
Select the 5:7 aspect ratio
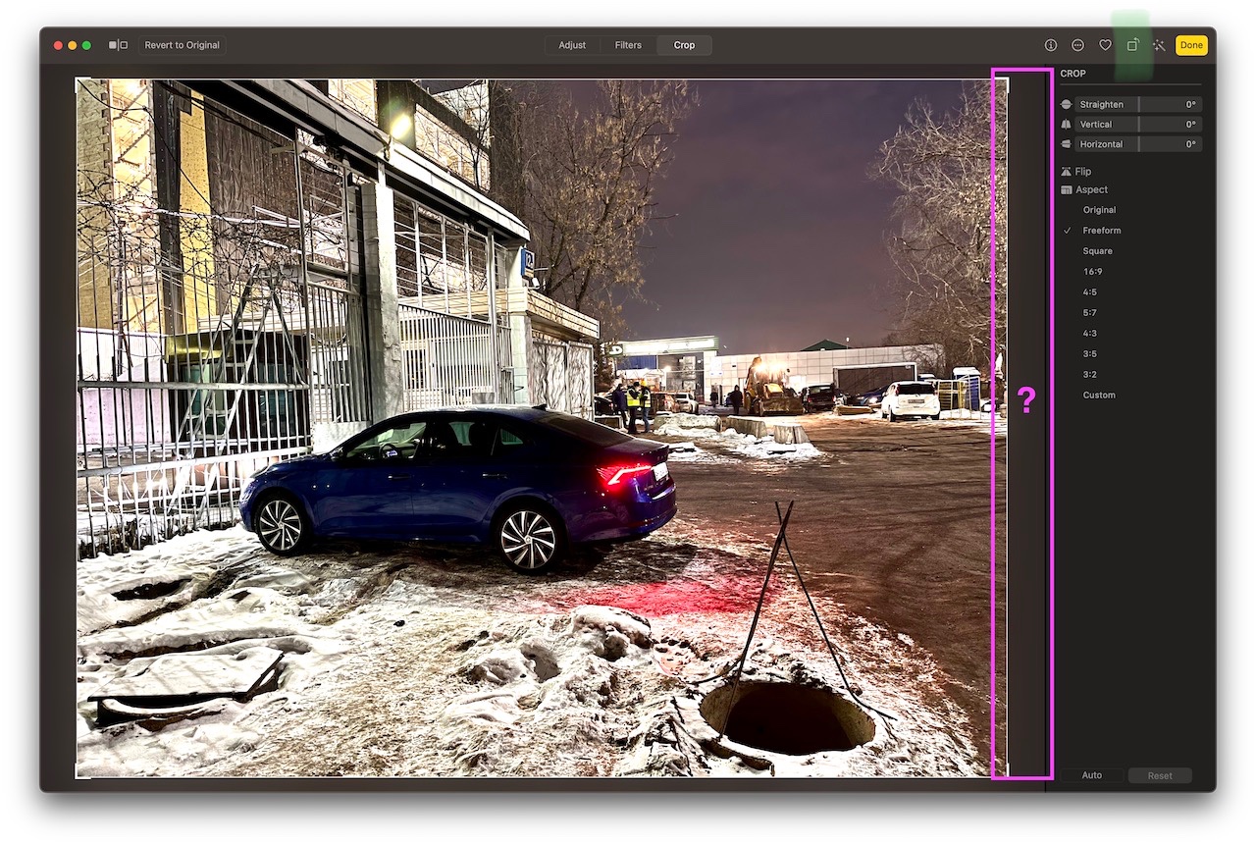1090,313
